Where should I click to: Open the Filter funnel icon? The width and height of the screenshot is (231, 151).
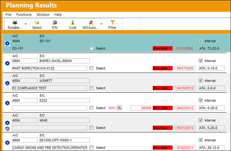pos(112,23)
